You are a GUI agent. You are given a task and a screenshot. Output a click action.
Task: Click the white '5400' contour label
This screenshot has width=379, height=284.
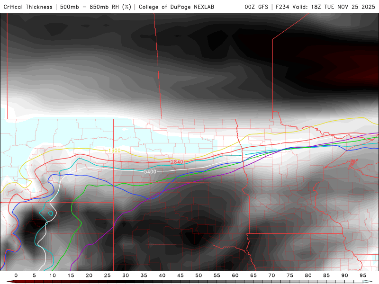pos(150,172)
